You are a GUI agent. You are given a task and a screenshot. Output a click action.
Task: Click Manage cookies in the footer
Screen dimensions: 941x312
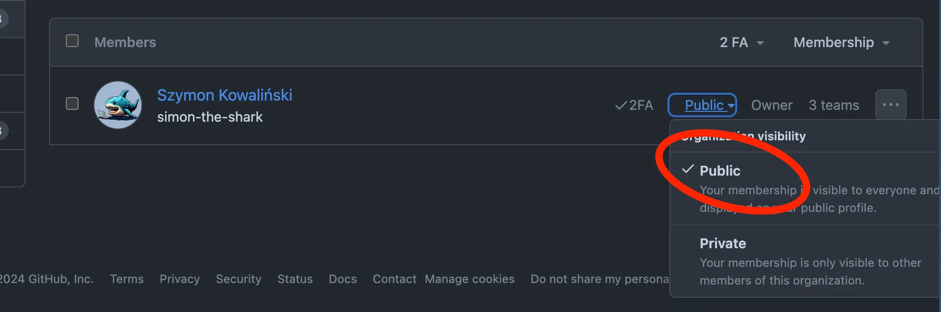(x=470, y=279)
